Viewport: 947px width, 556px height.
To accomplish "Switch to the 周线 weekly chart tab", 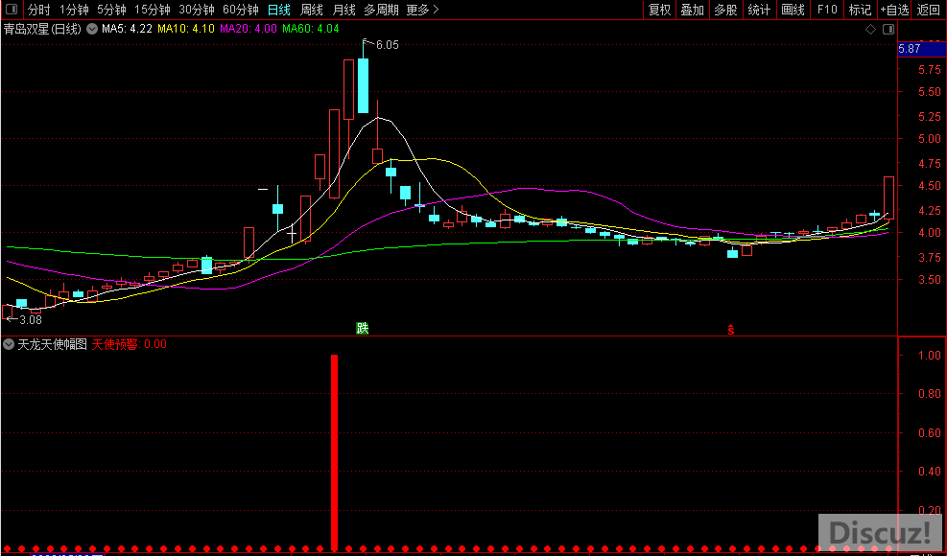I will coord(312,10).
